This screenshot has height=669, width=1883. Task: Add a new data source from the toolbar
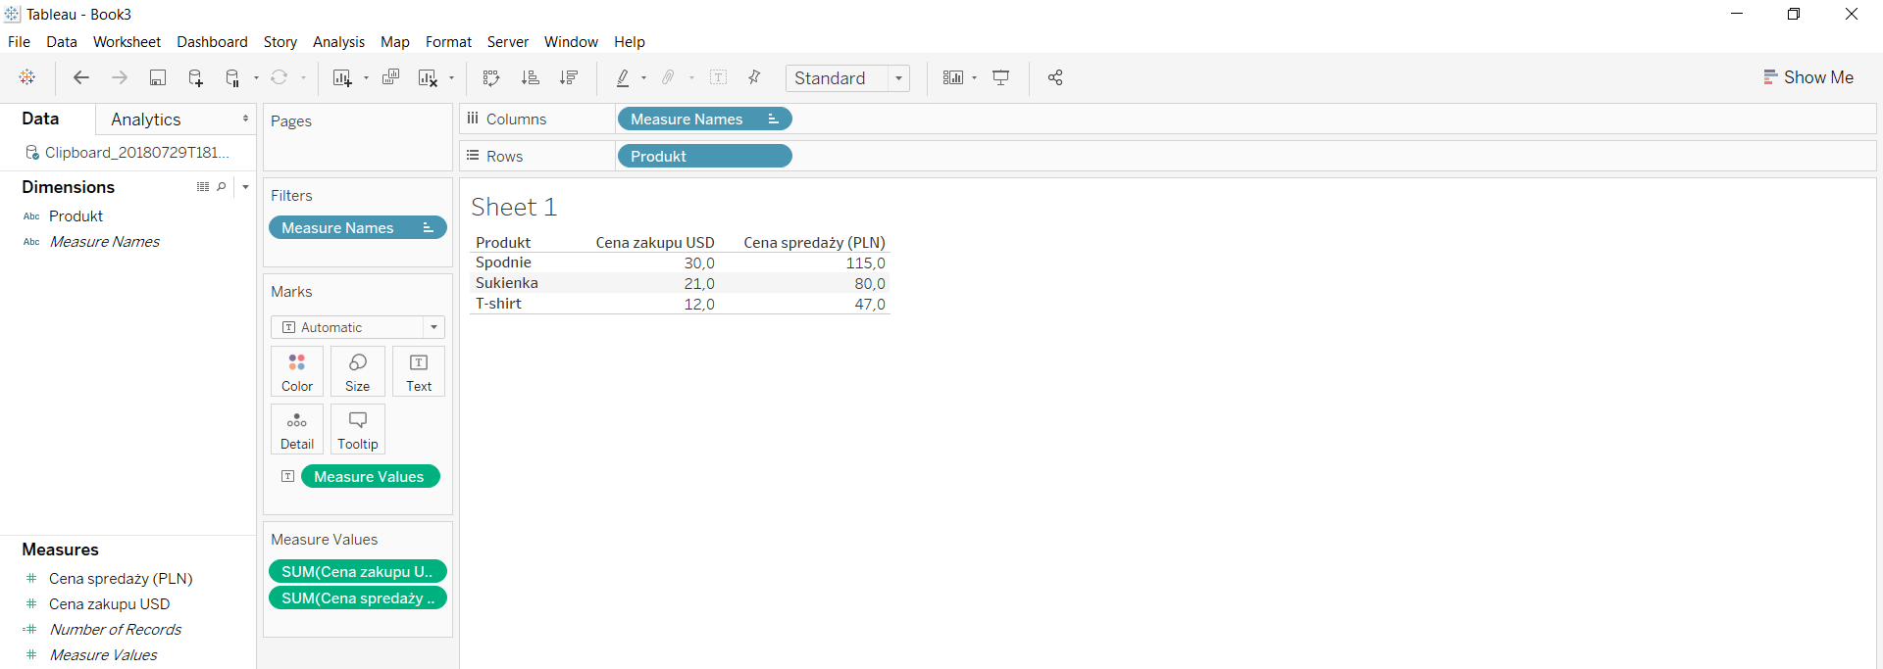pos(195,78)
